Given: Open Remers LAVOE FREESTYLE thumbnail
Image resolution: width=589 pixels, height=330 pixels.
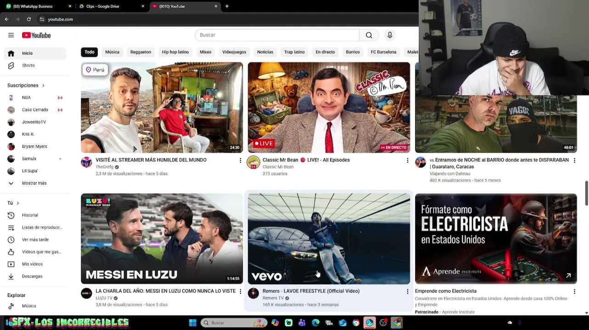Looking at the screenshot, I should pos(329,238).
